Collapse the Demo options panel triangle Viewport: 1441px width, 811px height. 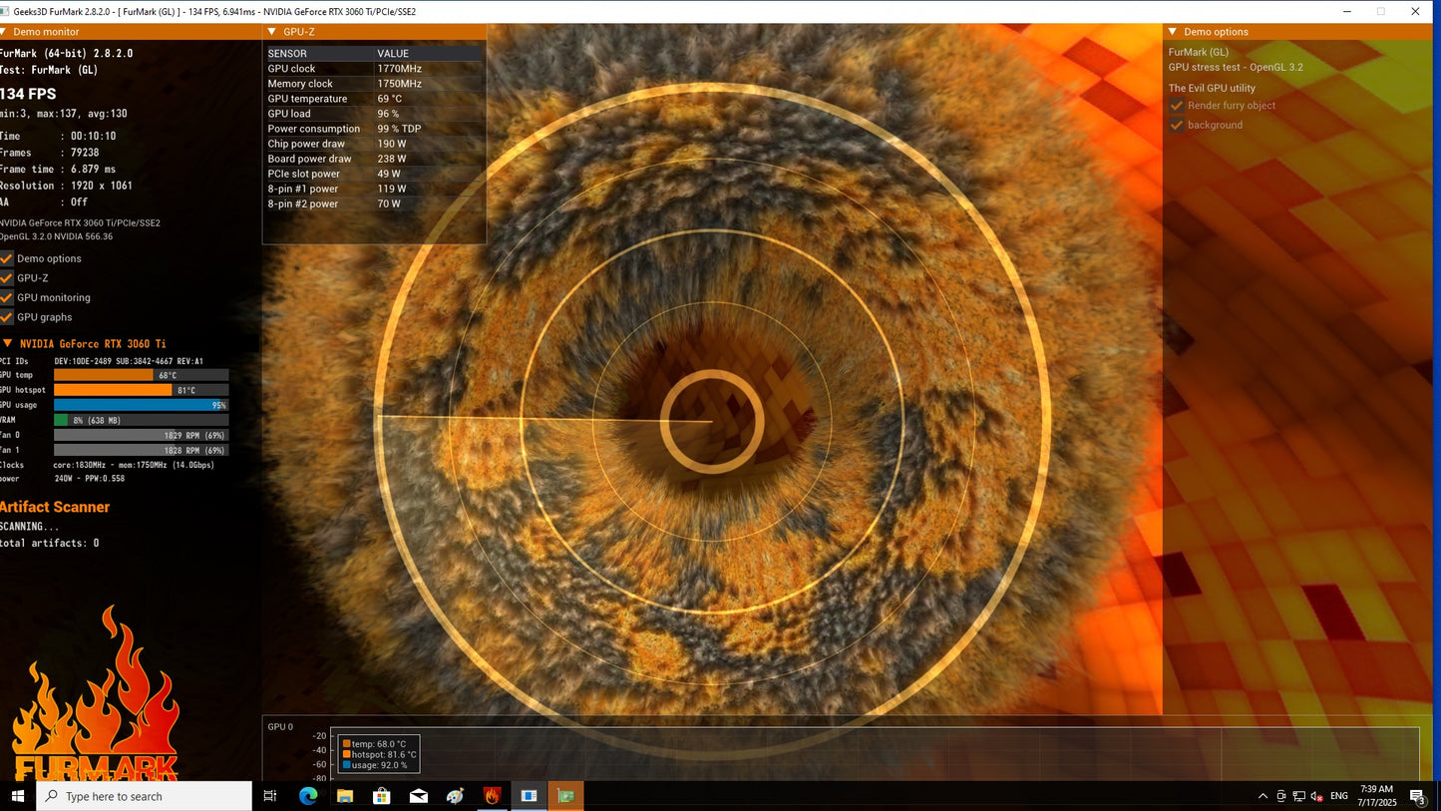click(1173, 32)
